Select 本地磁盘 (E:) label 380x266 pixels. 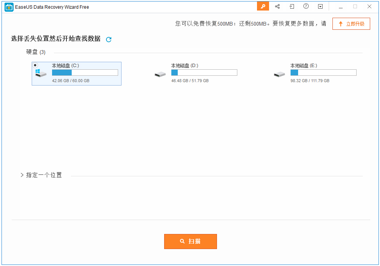point(304,66)
